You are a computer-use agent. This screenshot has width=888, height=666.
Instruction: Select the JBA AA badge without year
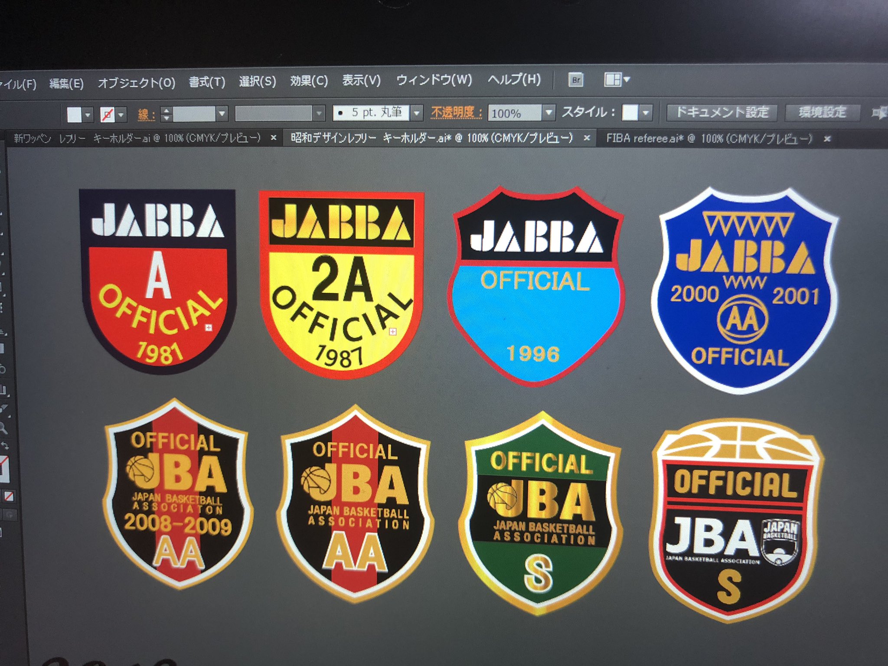click(x=356, y=505)
